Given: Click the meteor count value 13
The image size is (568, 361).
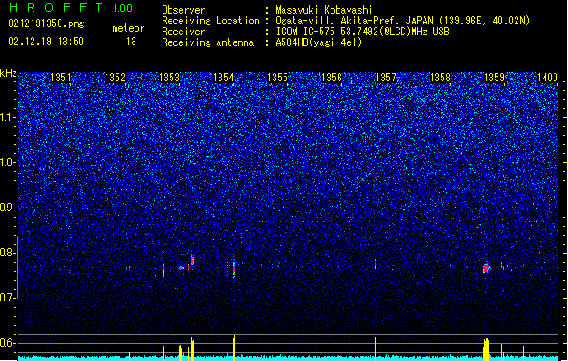Looking at the screenshot, I should tap(131, 42).
